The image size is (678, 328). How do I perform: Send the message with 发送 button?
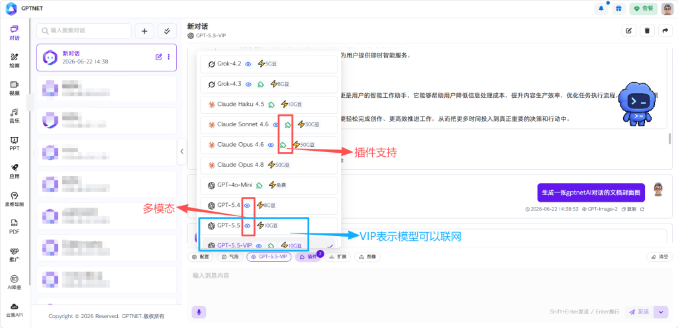tap(640, 311)
